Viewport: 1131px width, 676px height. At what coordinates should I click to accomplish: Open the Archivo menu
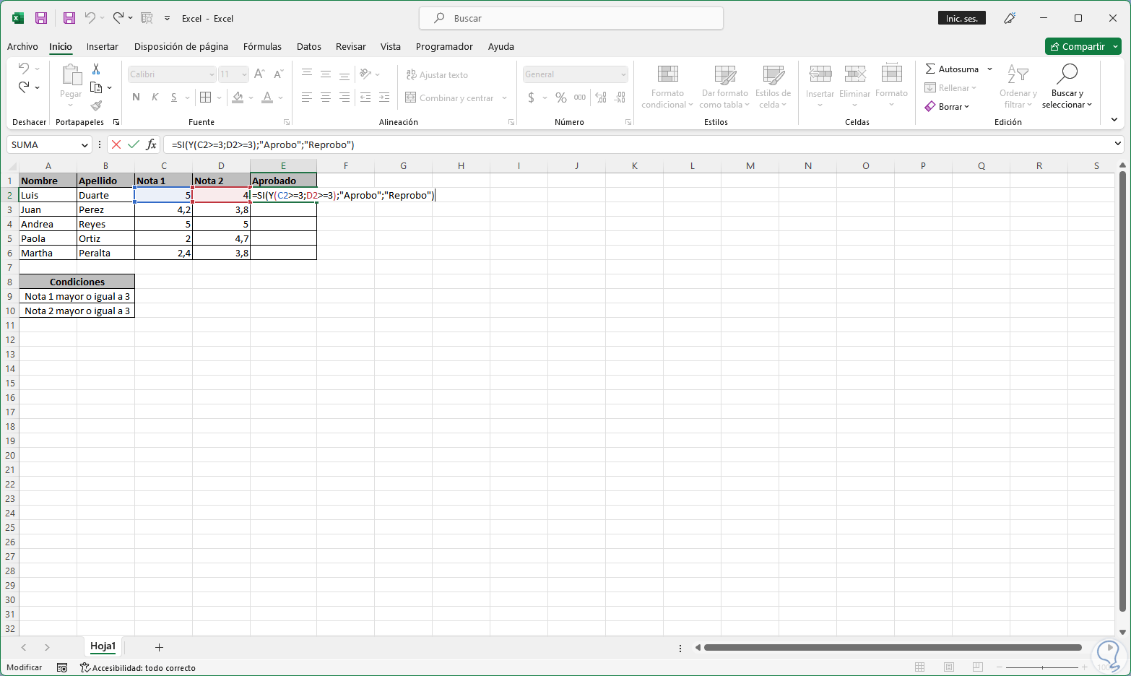click(22, 46)
